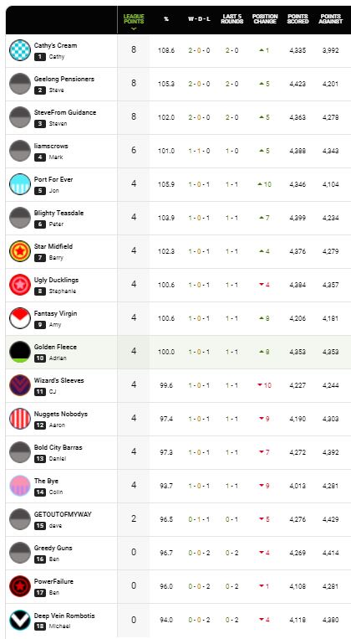
Task: Click GETOUTOFMYWAY team name
Action: click(63, 514)
